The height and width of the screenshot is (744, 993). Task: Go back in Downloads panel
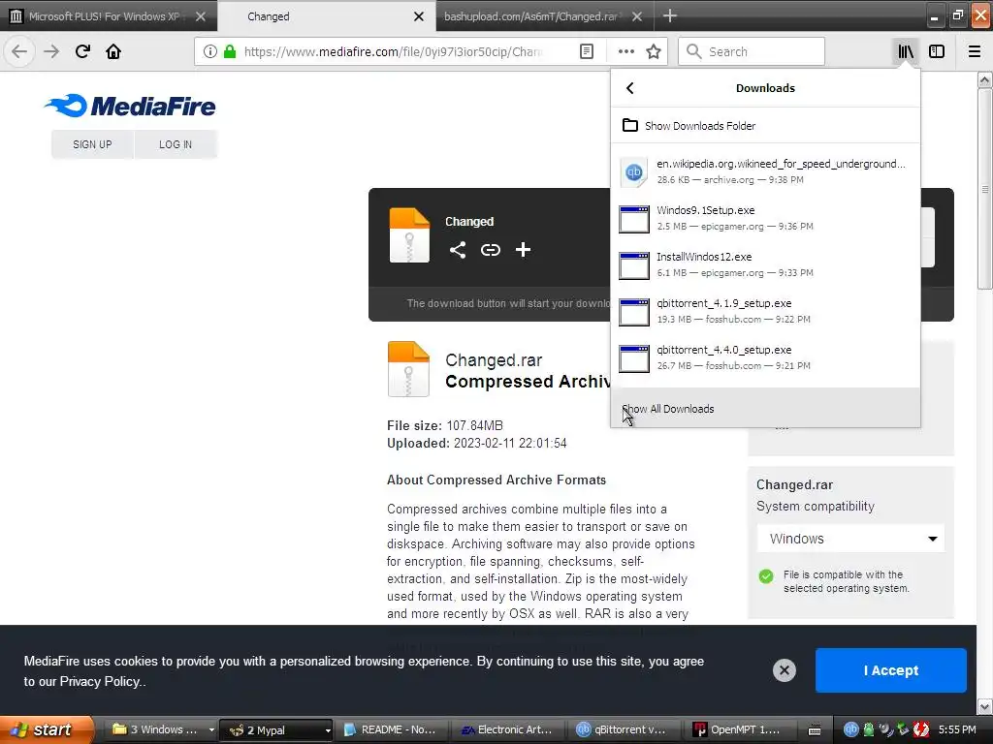pyautogui.click(x=629, y=88)
